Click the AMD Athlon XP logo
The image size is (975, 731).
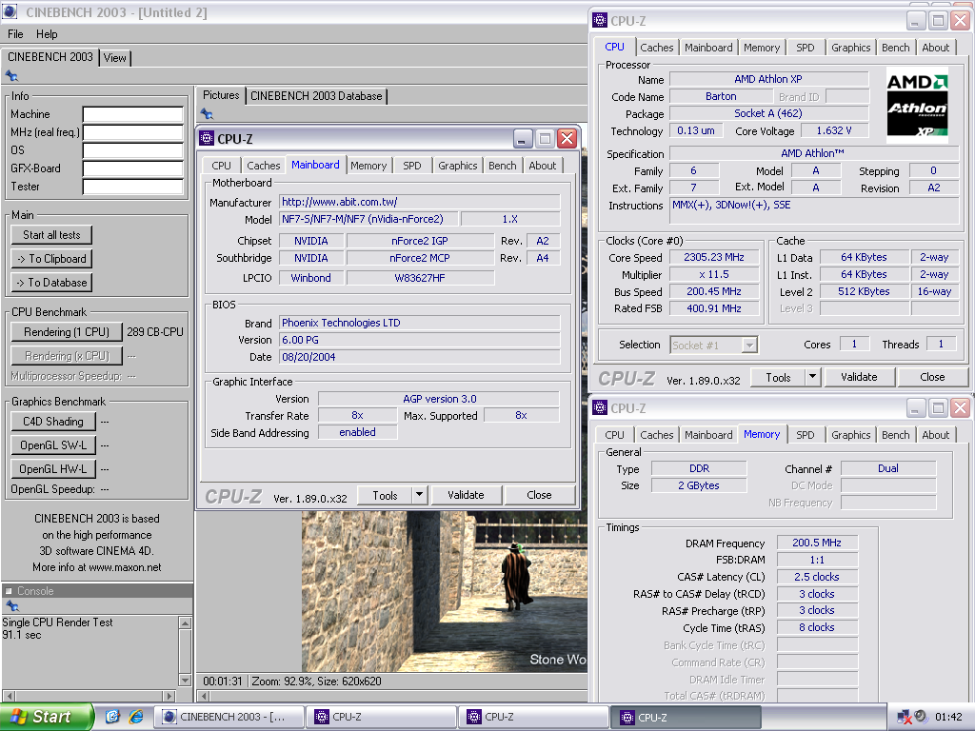point(917,105)
